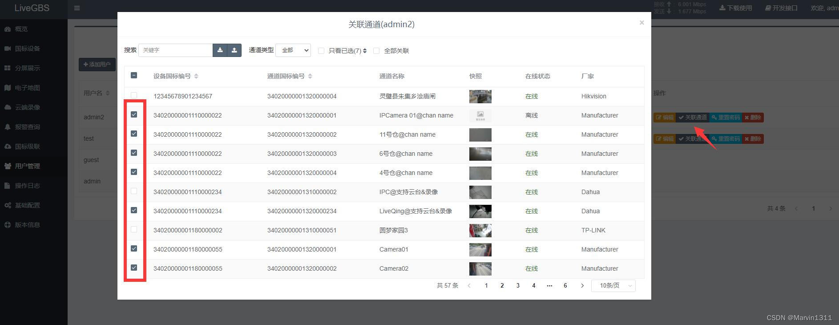Screen dimensions: 839x325
Task: Open 操作日志 in the sidebar
Action: tap(34, 186)
